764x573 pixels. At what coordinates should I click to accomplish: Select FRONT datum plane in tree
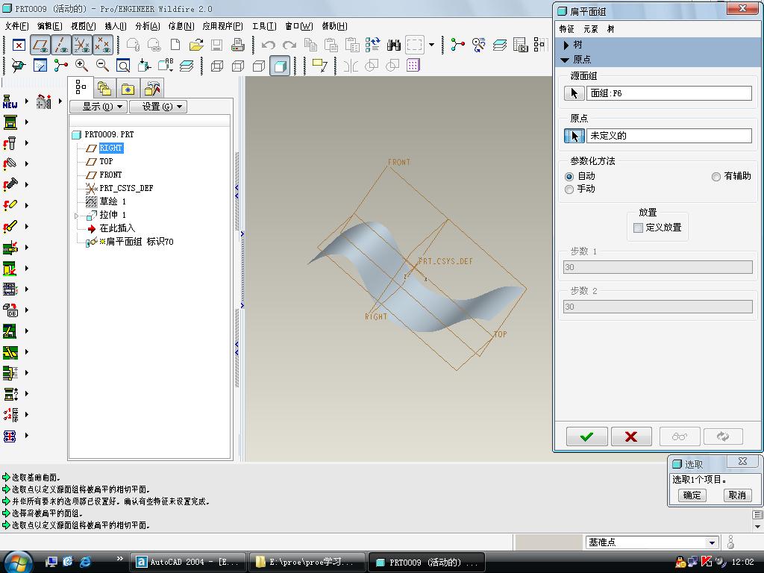tap(110, 175)
